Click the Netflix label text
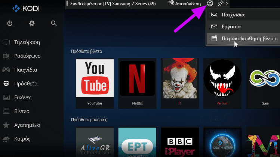Image resolution: width=280 pixels, height=157 pixels. click(137, 103)
